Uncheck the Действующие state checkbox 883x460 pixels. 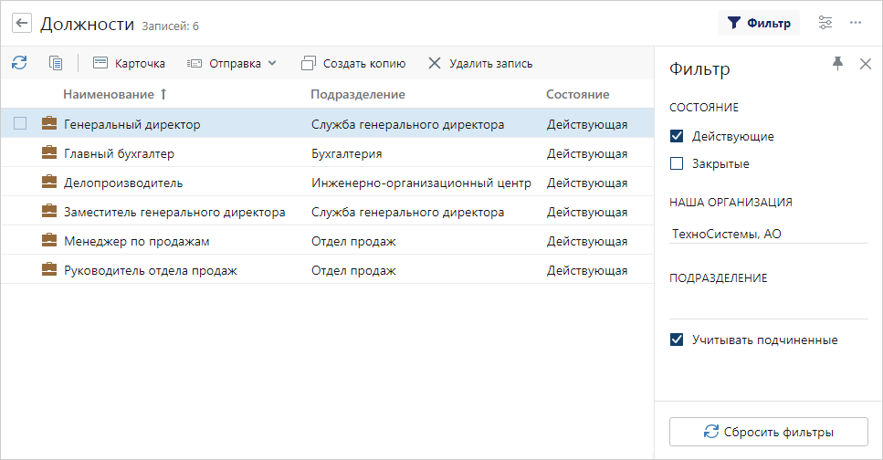point(677,136)
